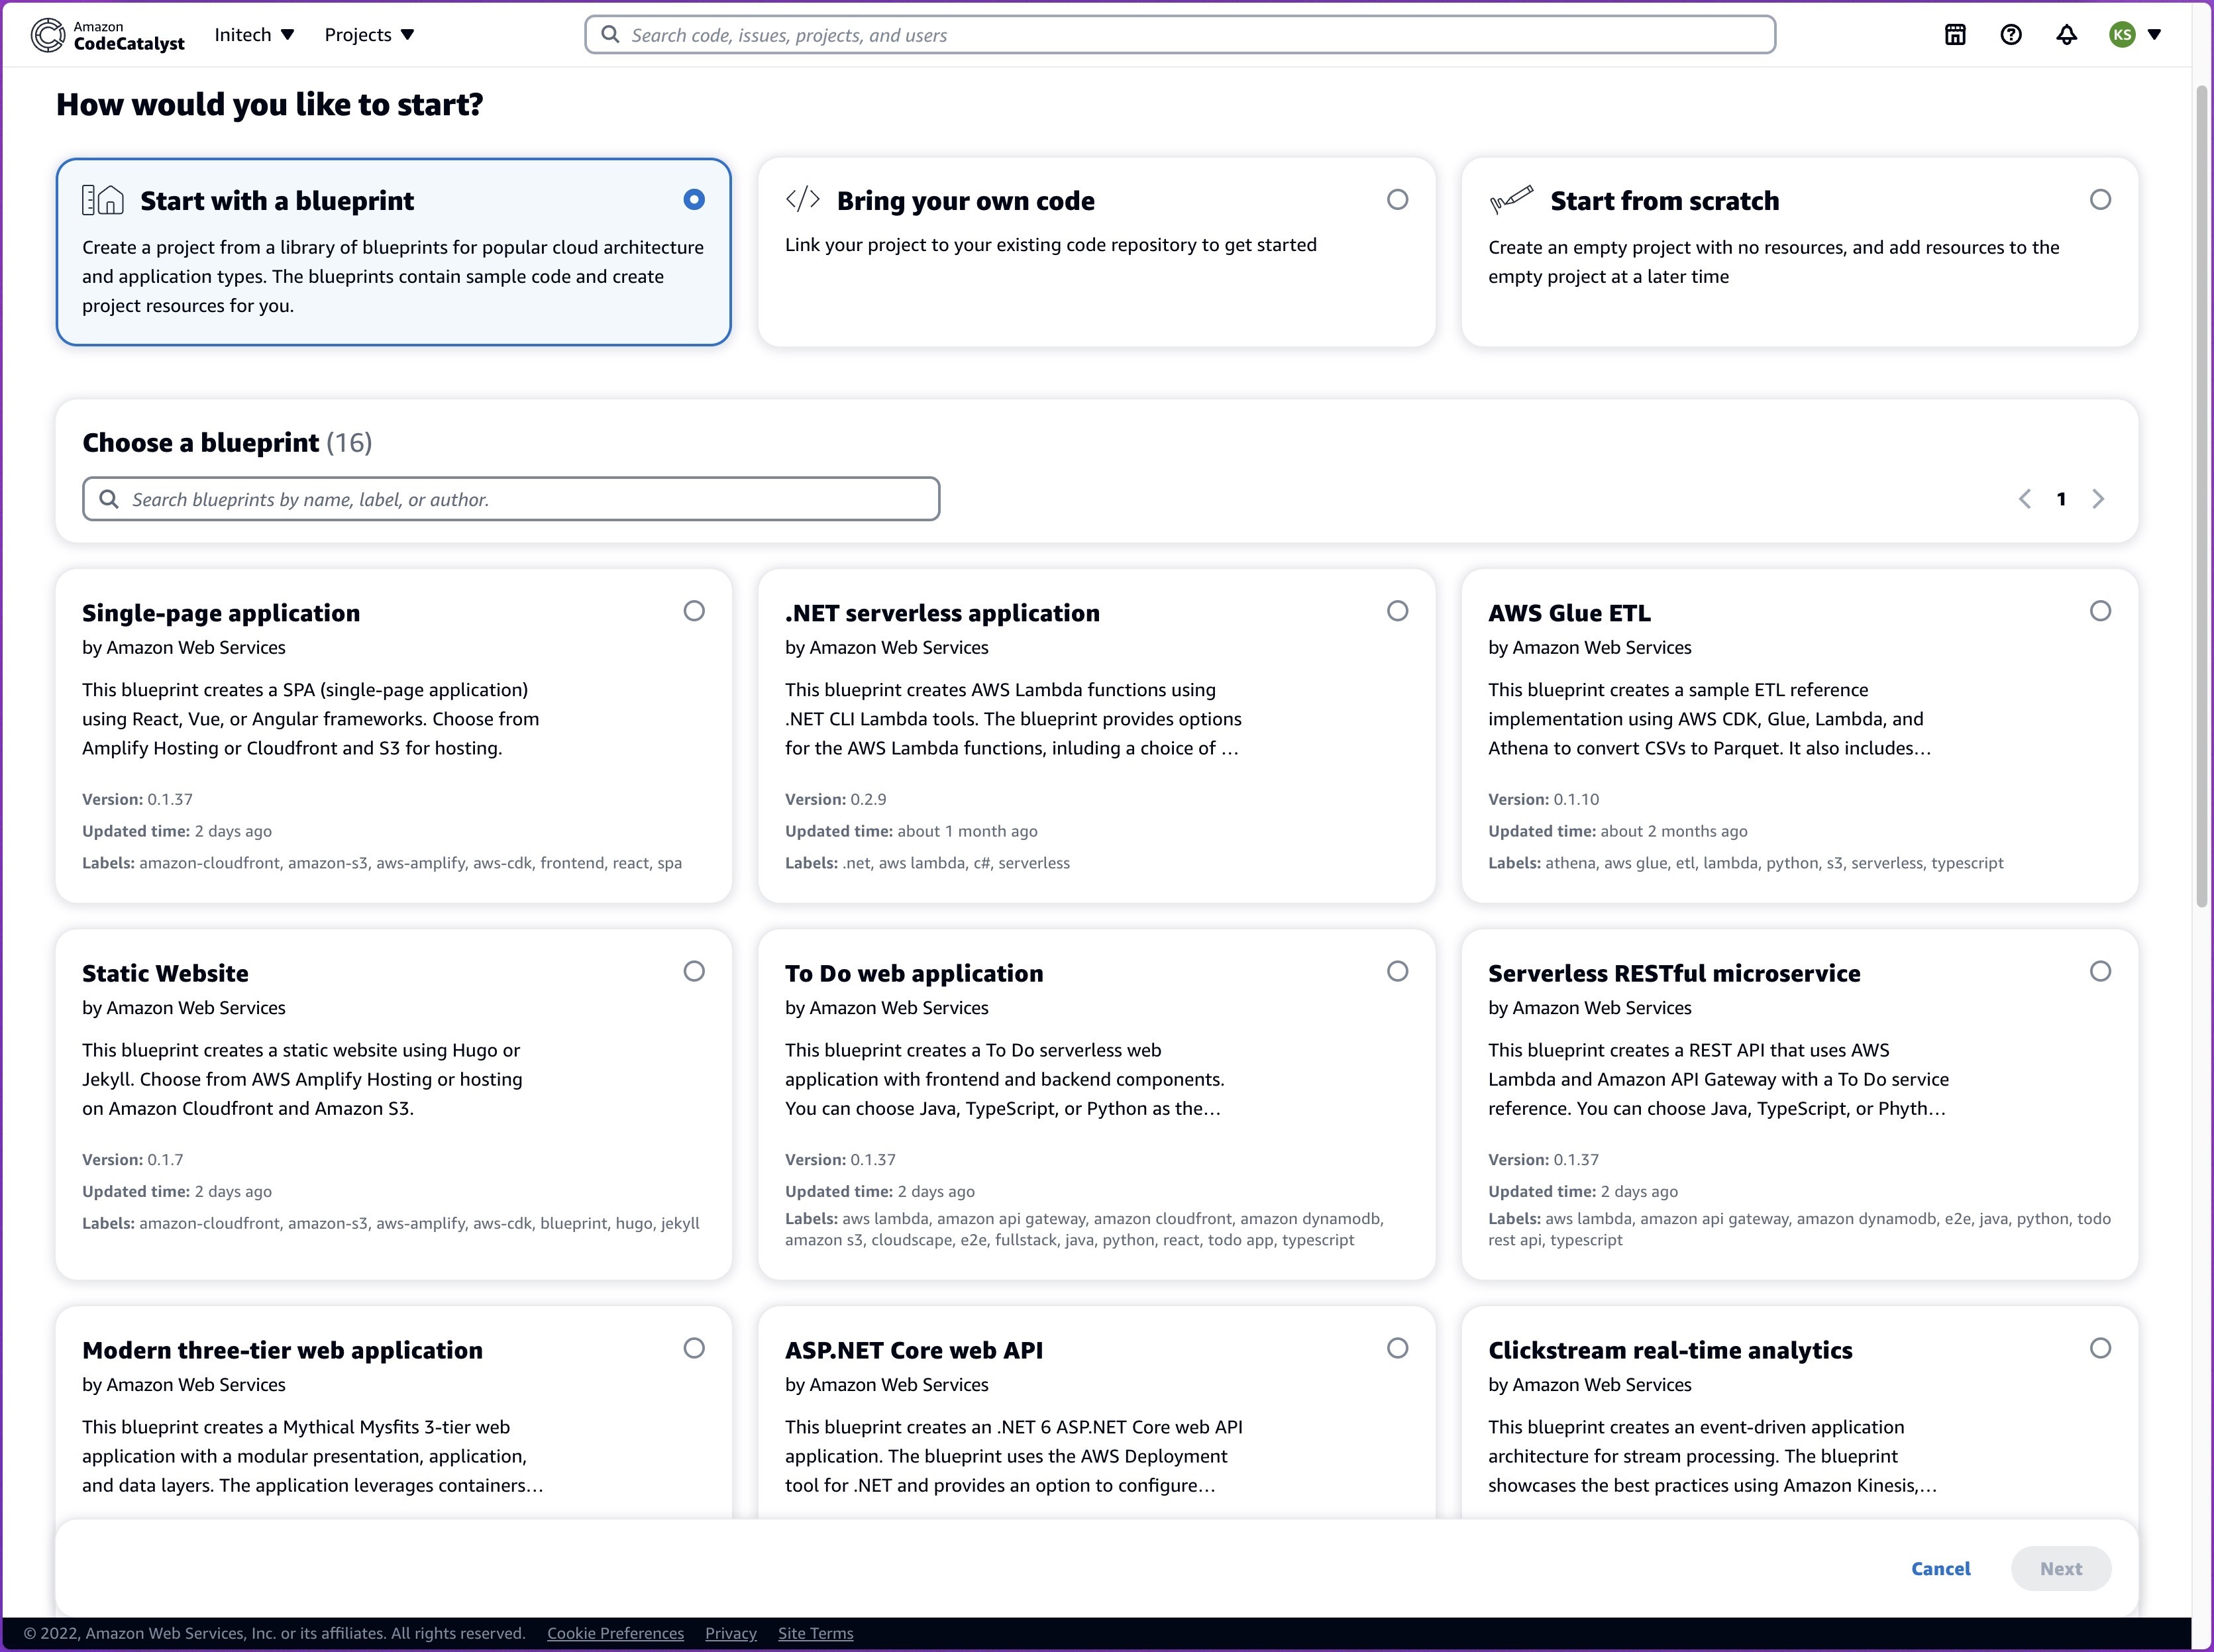The width and height of the screenshot is (2214, 1652).
Task: Expand the user account menu arrow
Action: click(2155, 35)
